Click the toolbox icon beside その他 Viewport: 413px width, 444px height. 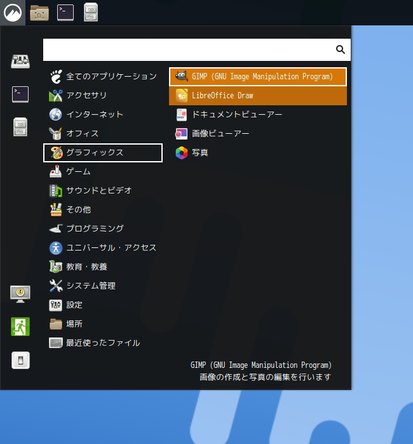click(56, 209)
